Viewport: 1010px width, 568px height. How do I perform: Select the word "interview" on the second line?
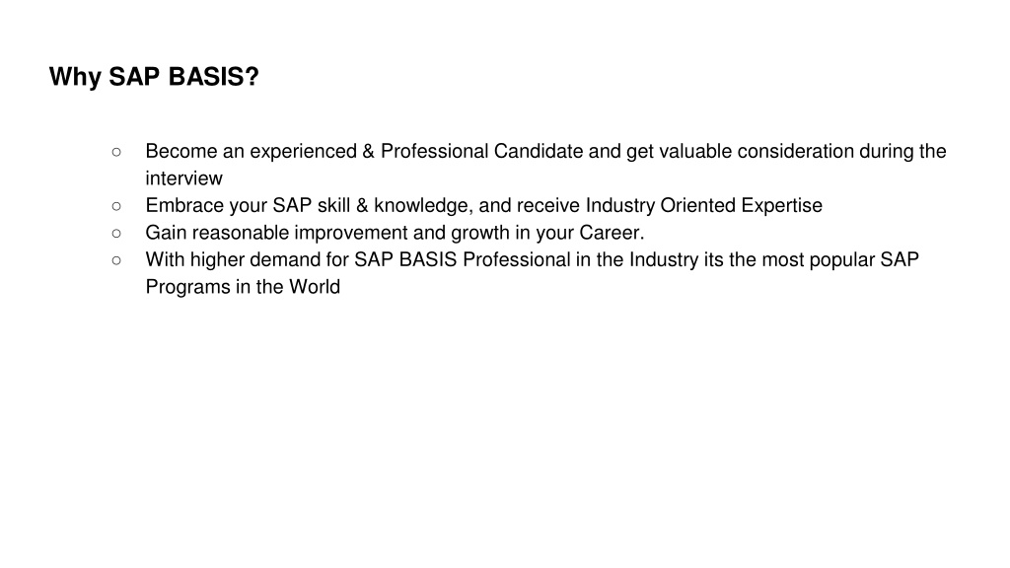tap(183, 178)
